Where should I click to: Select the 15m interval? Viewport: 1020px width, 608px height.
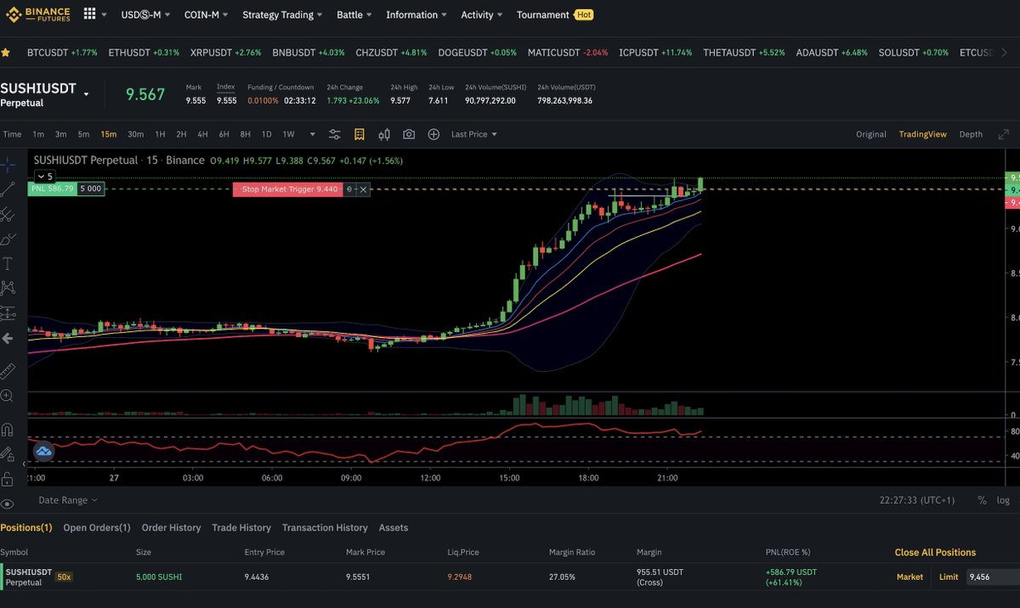click(109, 134)
